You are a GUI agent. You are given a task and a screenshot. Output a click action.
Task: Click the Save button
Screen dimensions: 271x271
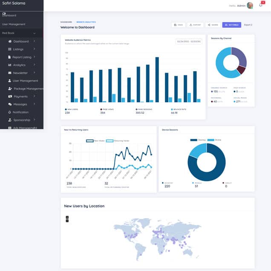point(178,25)
